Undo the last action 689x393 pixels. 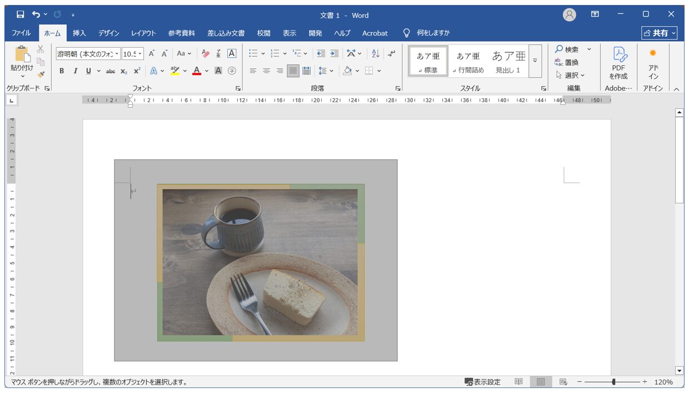pyautogui.click(x=36, y=14)
